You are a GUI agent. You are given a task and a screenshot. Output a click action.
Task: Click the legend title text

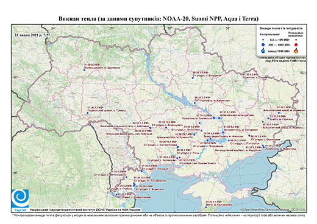tap(281, 29)
